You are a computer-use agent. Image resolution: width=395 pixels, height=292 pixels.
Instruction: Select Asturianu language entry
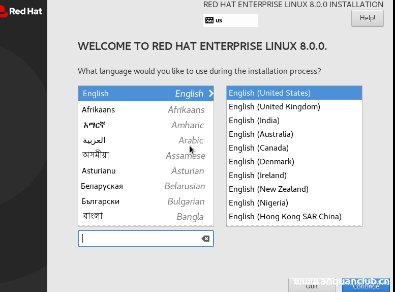[x=145, y=171]
